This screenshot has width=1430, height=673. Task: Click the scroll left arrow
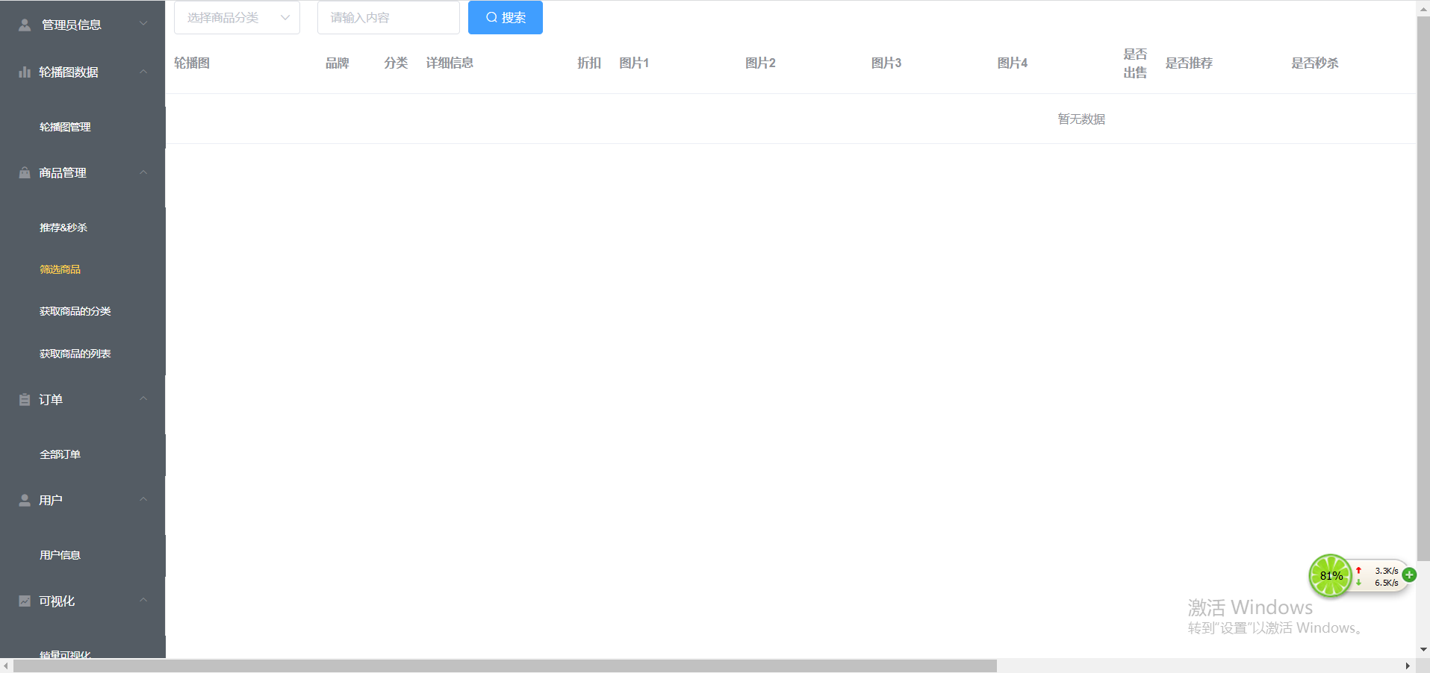tap(6, 666)
